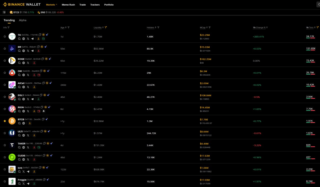The width and height of the screenshot is (320, 187).
Task: Add CUDIS to favorites via star
Action: point(5,157)
